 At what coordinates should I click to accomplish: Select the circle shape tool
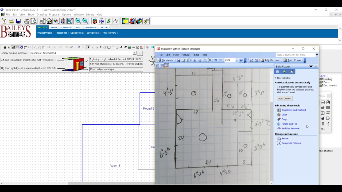pos(117,47)
